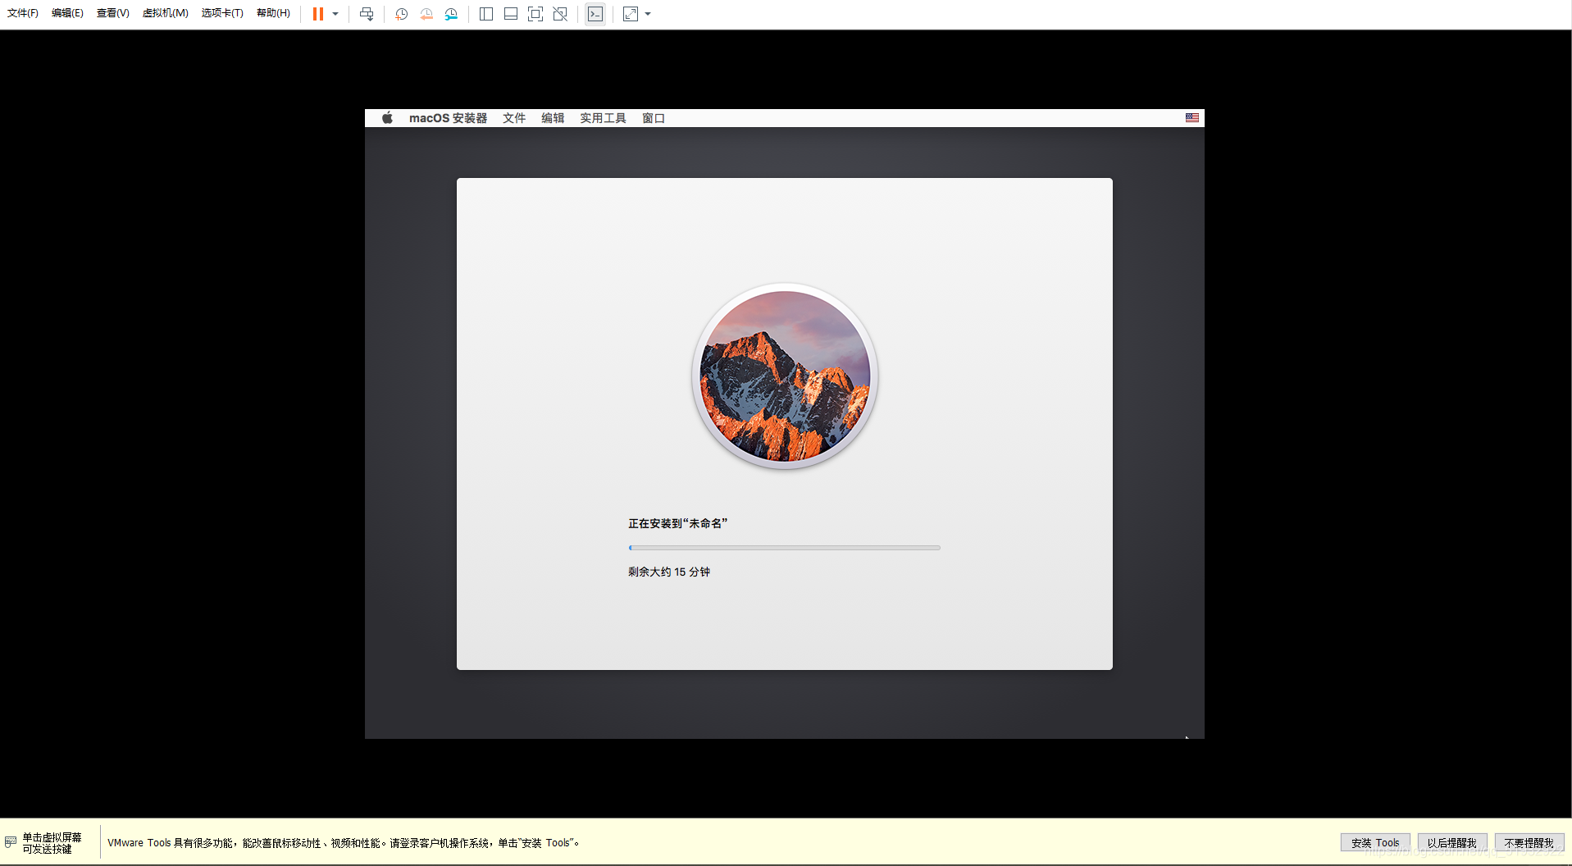Open the 查看(V) menu
This screenshot has height=866, width=1572.
[113, 13]
